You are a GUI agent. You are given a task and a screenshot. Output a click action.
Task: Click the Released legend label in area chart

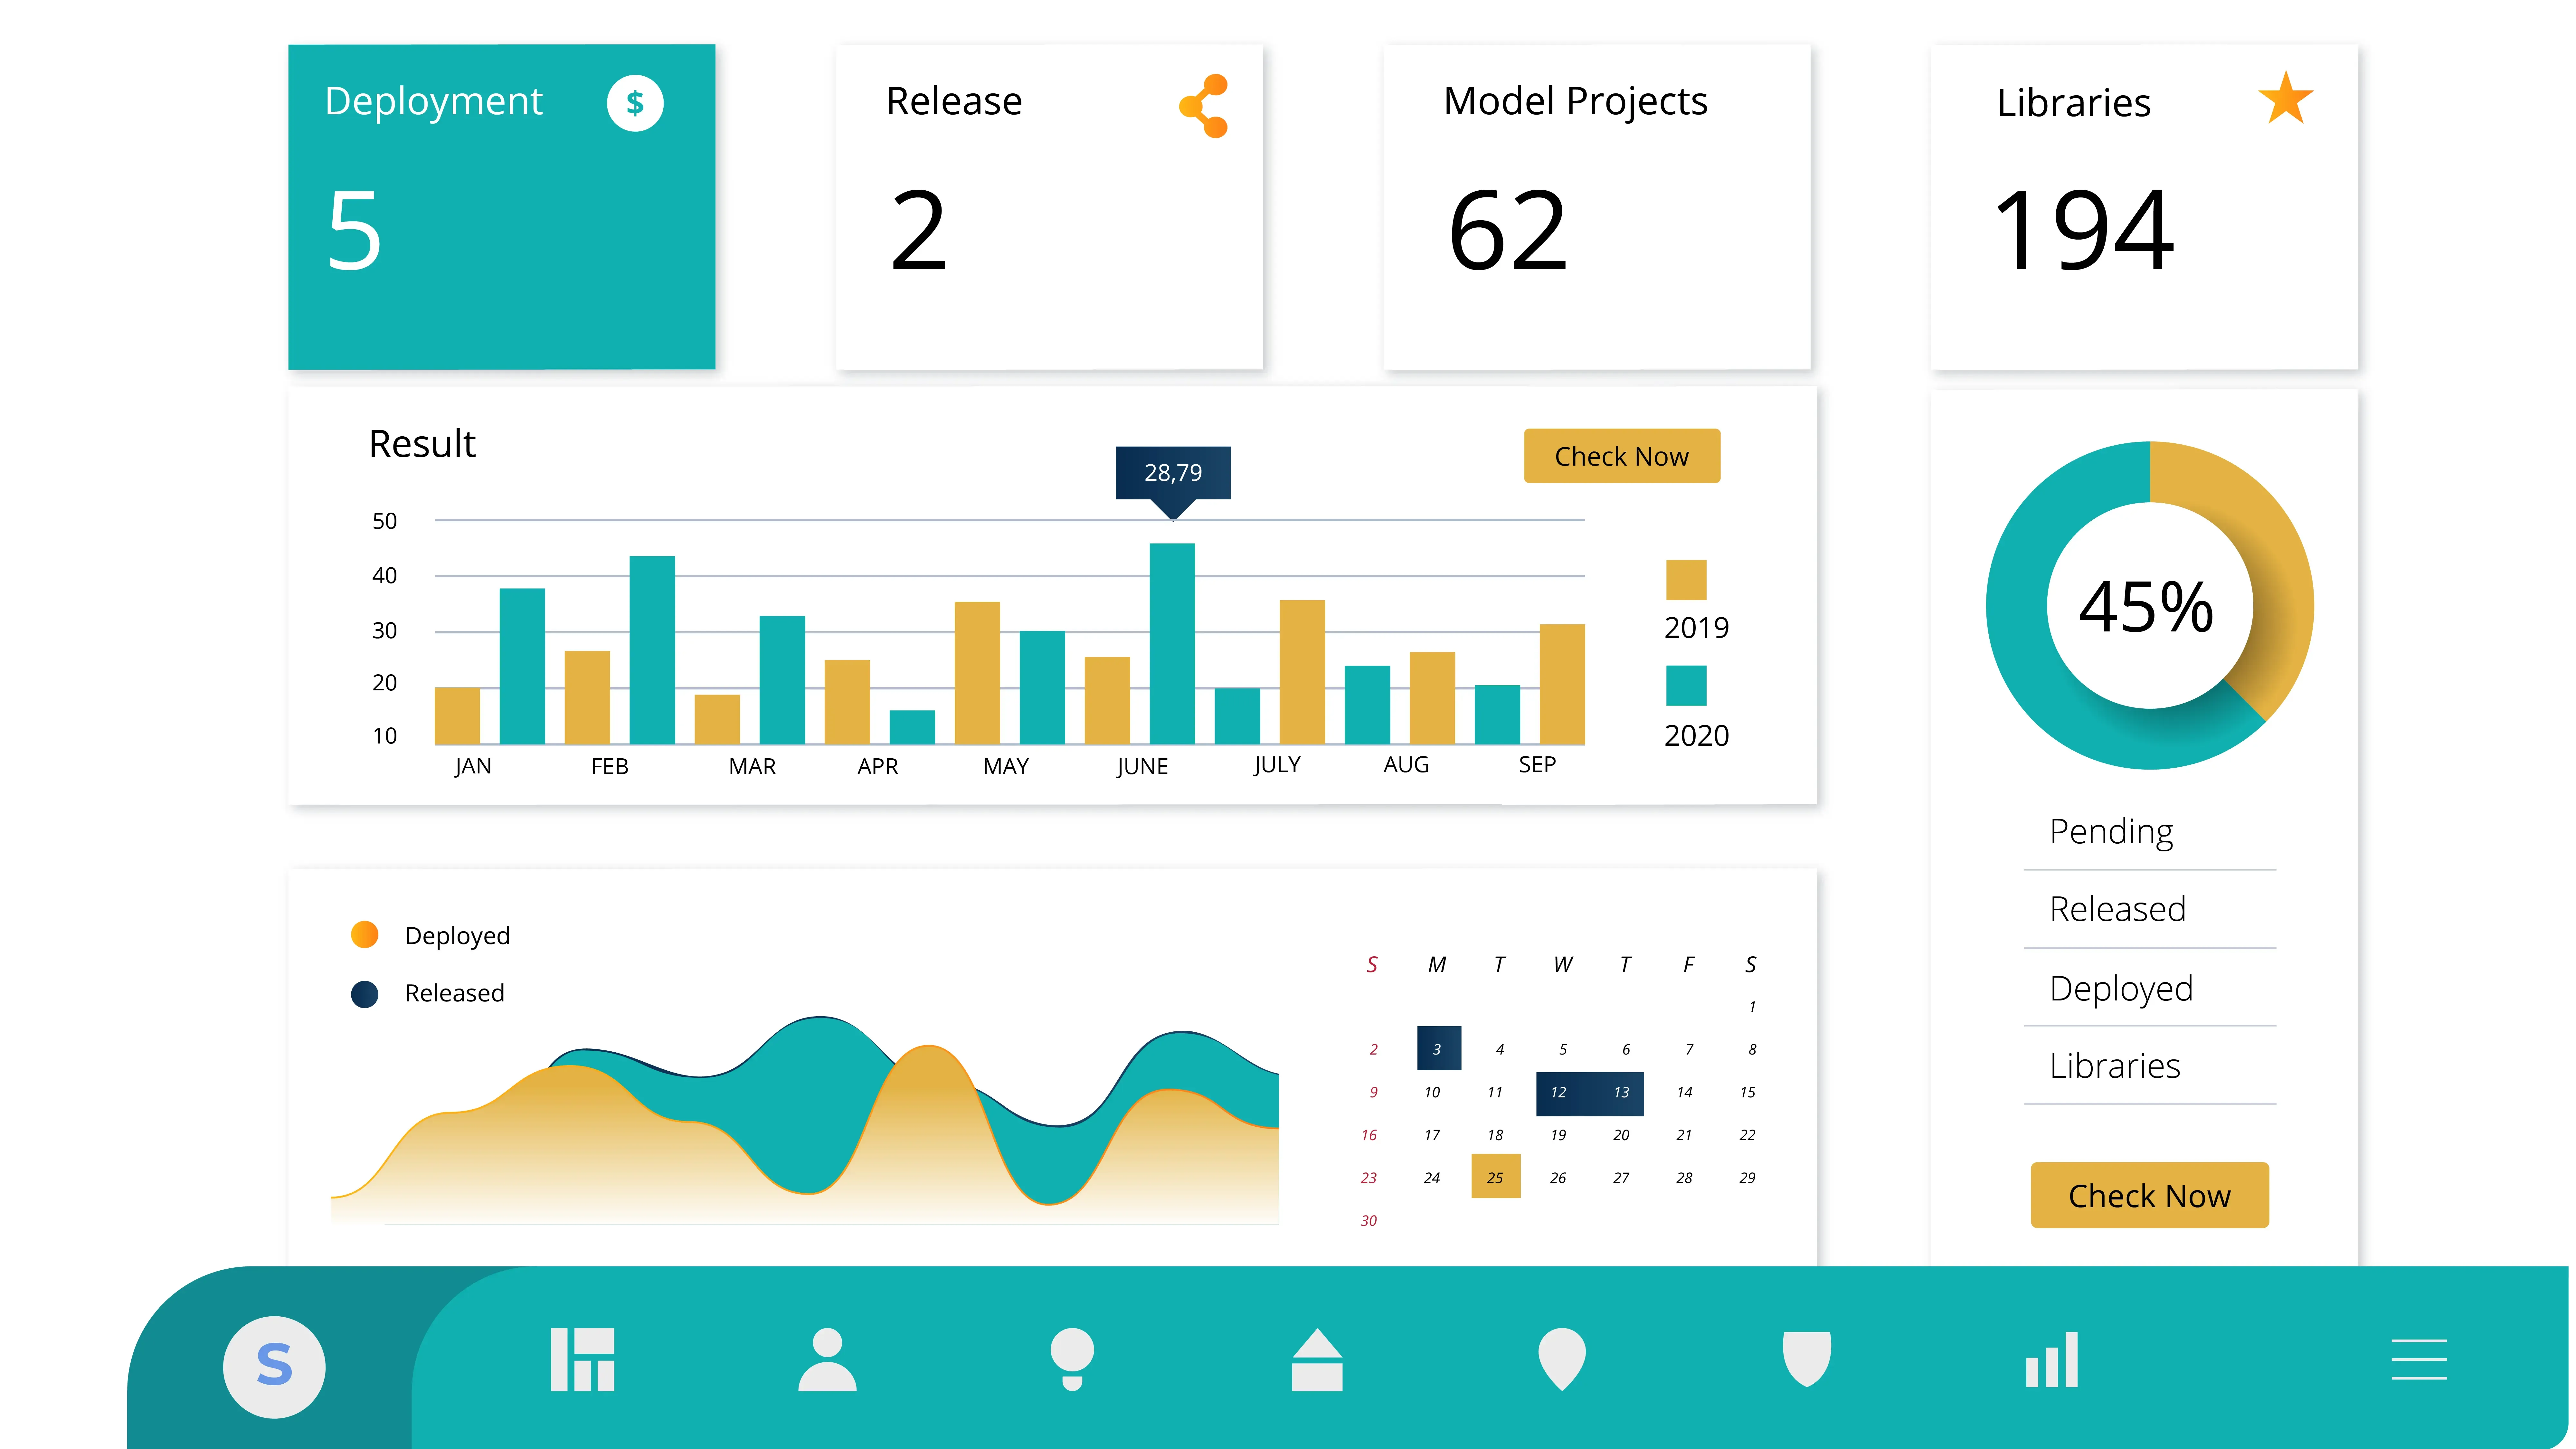pos(455,993)
